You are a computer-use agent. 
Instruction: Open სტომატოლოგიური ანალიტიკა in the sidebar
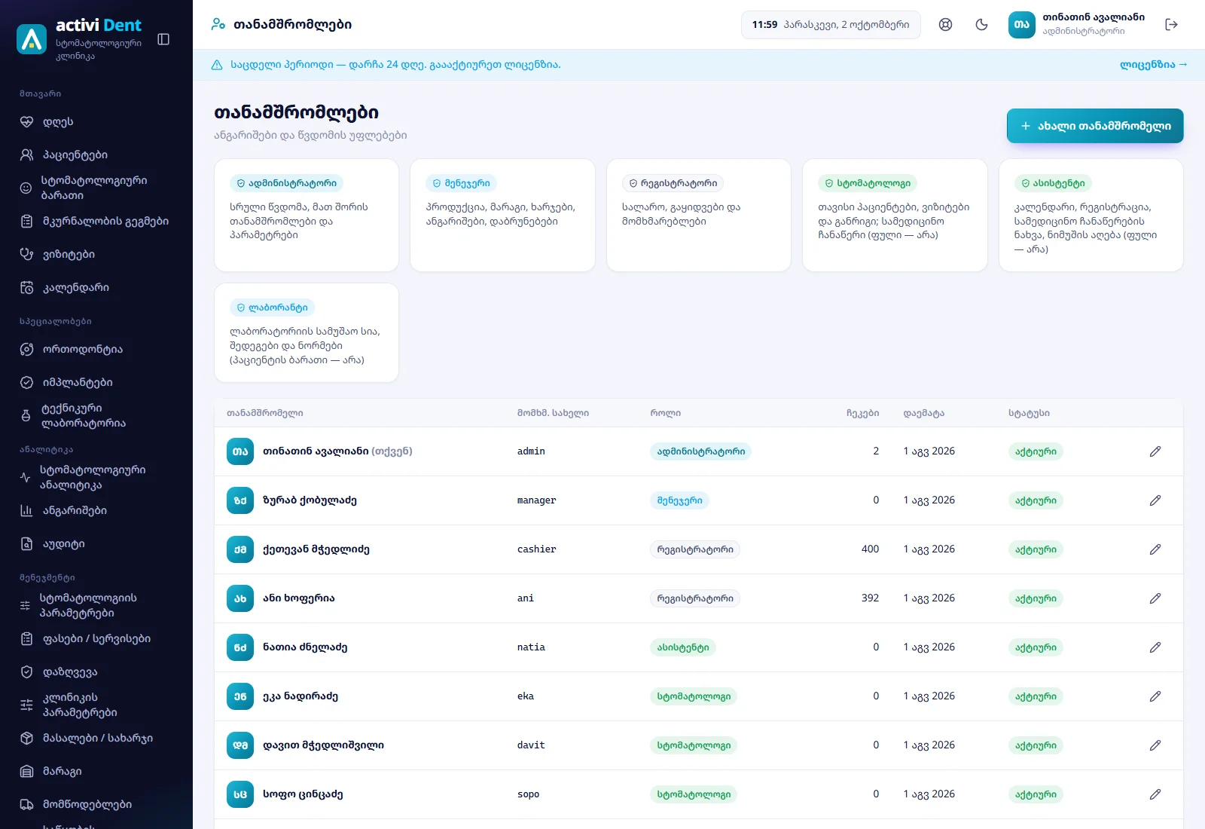tap(96, 478)
